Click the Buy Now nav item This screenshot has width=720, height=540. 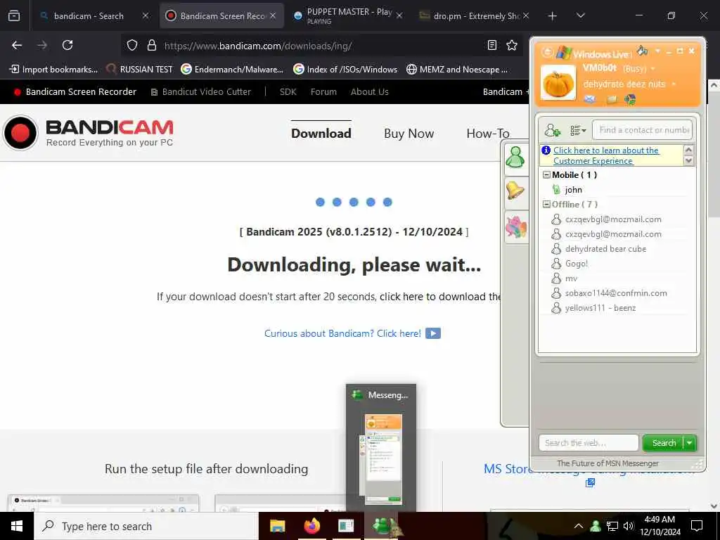(x=409, y=134)
